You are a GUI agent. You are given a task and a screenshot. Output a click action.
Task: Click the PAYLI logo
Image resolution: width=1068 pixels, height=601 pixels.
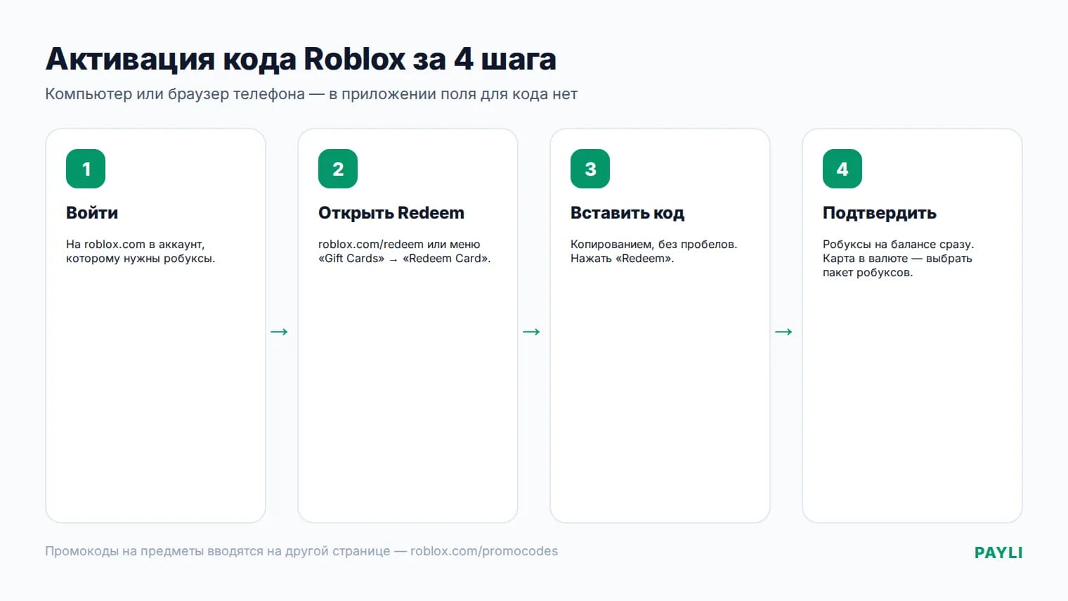tap(998, 552)
